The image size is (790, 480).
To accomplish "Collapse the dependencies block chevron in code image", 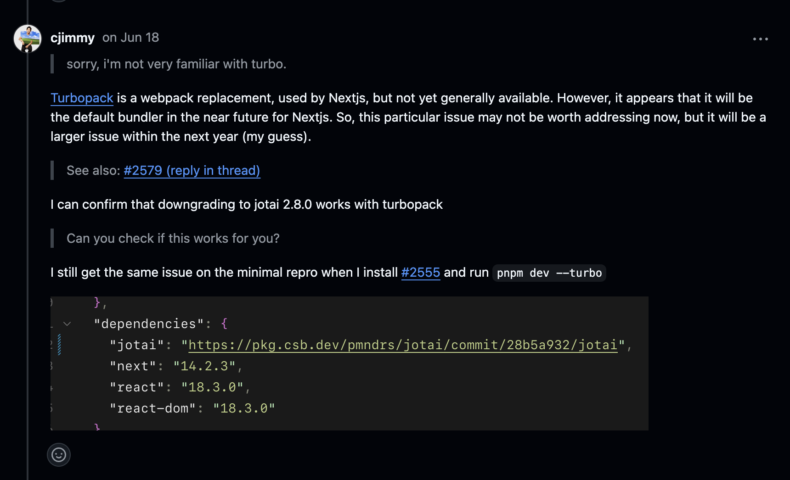I will [67, 324].
